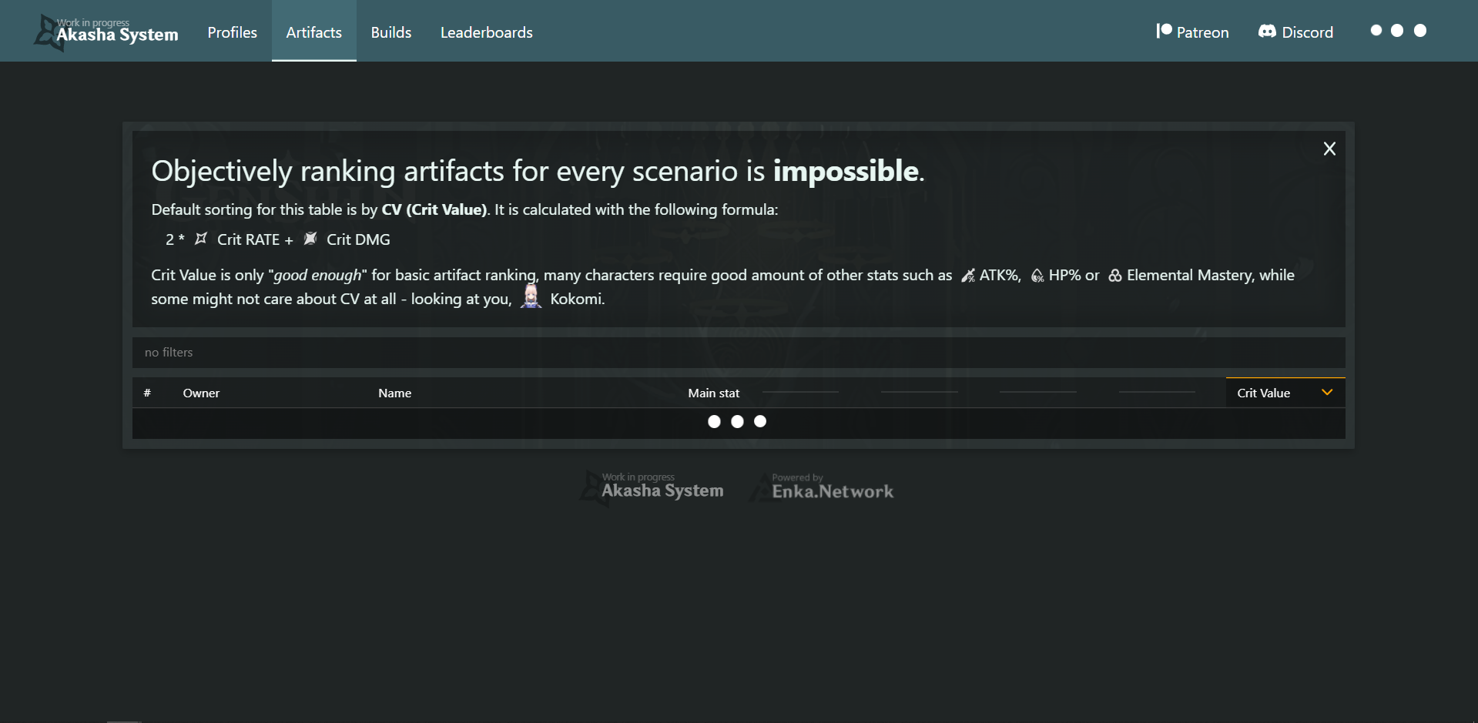Open the Patreon link

1202,32
